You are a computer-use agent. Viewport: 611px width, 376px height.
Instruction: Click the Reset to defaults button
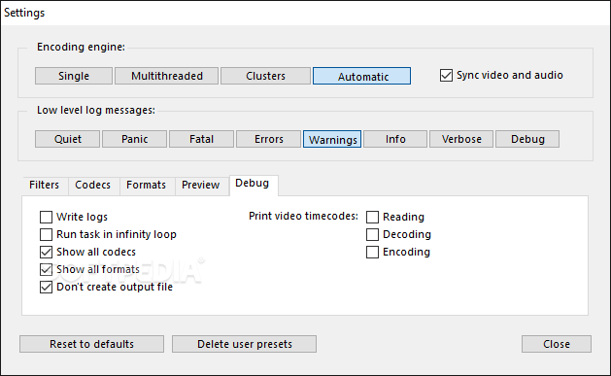(x=91, y=344)
